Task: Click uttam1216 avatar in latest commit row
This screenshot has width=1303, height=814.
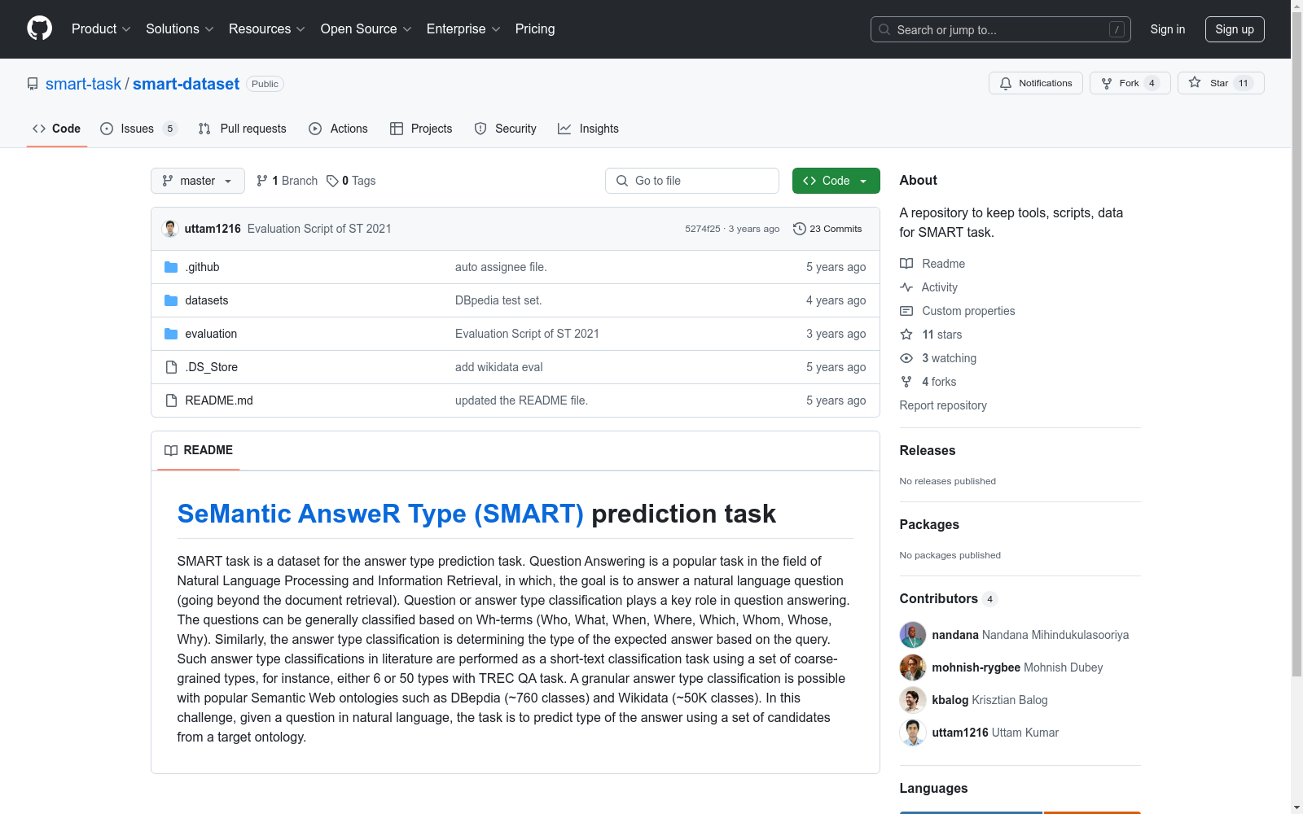Action: (x=170, y=229)
